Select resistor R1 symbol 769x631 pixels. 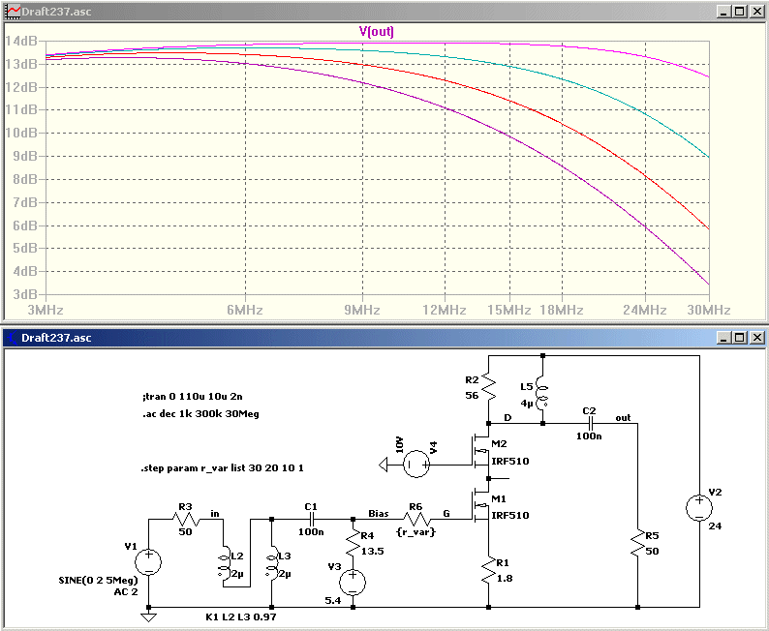488,570
